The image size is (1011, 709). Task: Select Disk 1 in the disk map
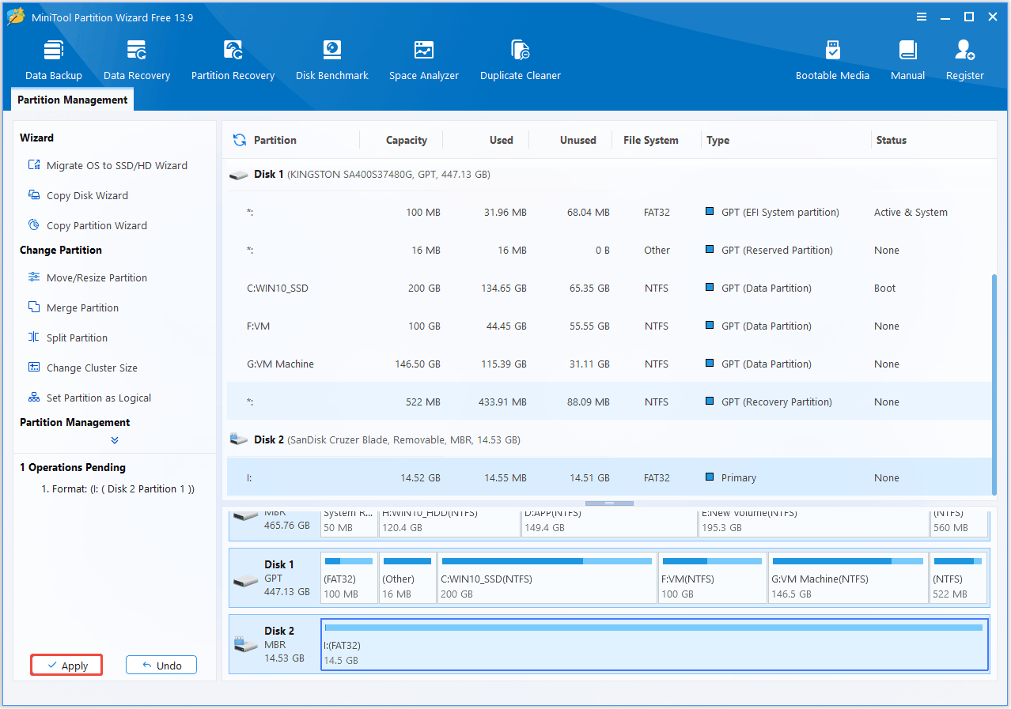[275, 578]
